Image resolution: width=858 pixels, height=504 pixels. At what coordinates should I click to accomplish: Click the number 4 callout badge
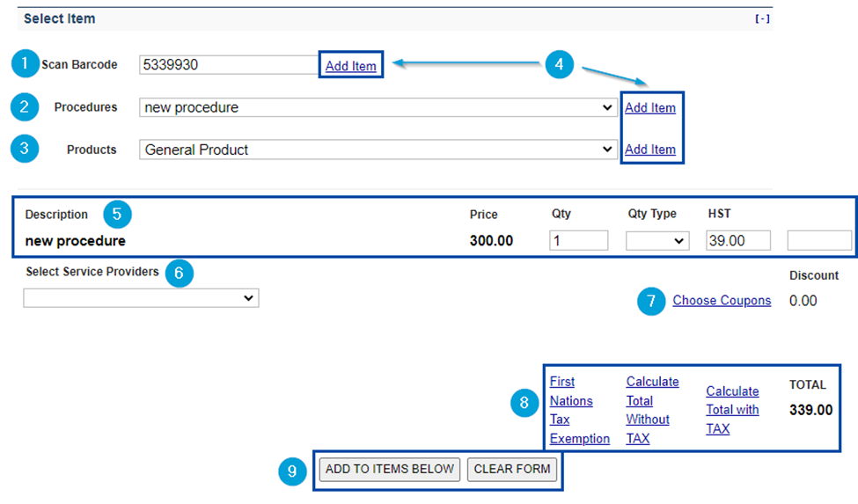(559, 64)
